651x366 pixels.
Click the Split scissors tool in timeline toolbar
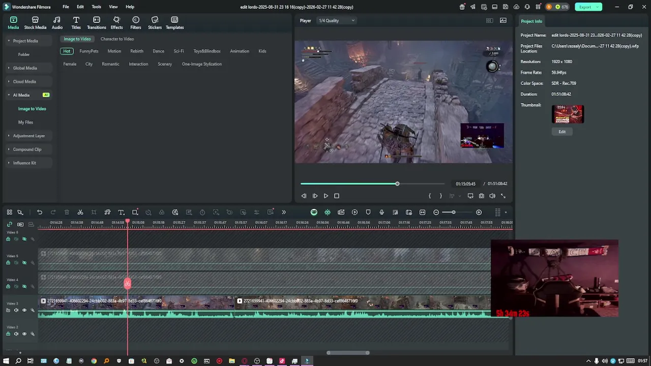pos(80,212)
